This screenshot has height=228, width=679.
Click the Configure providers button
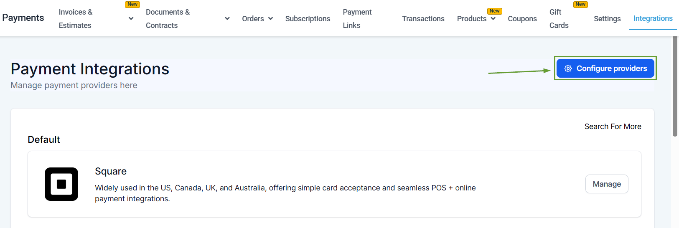pos(605,68)
